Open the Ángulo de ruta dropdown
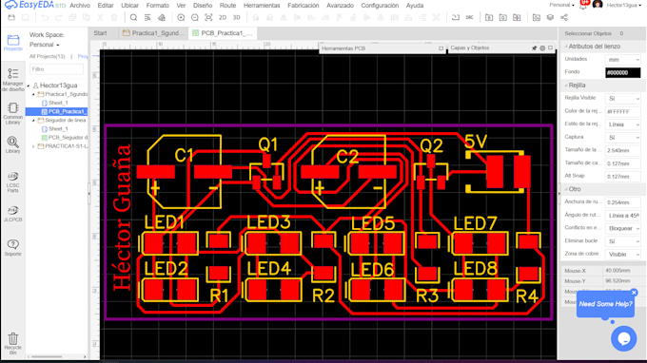The width and height of the screenshot is (647, 363). click(622, 216)
